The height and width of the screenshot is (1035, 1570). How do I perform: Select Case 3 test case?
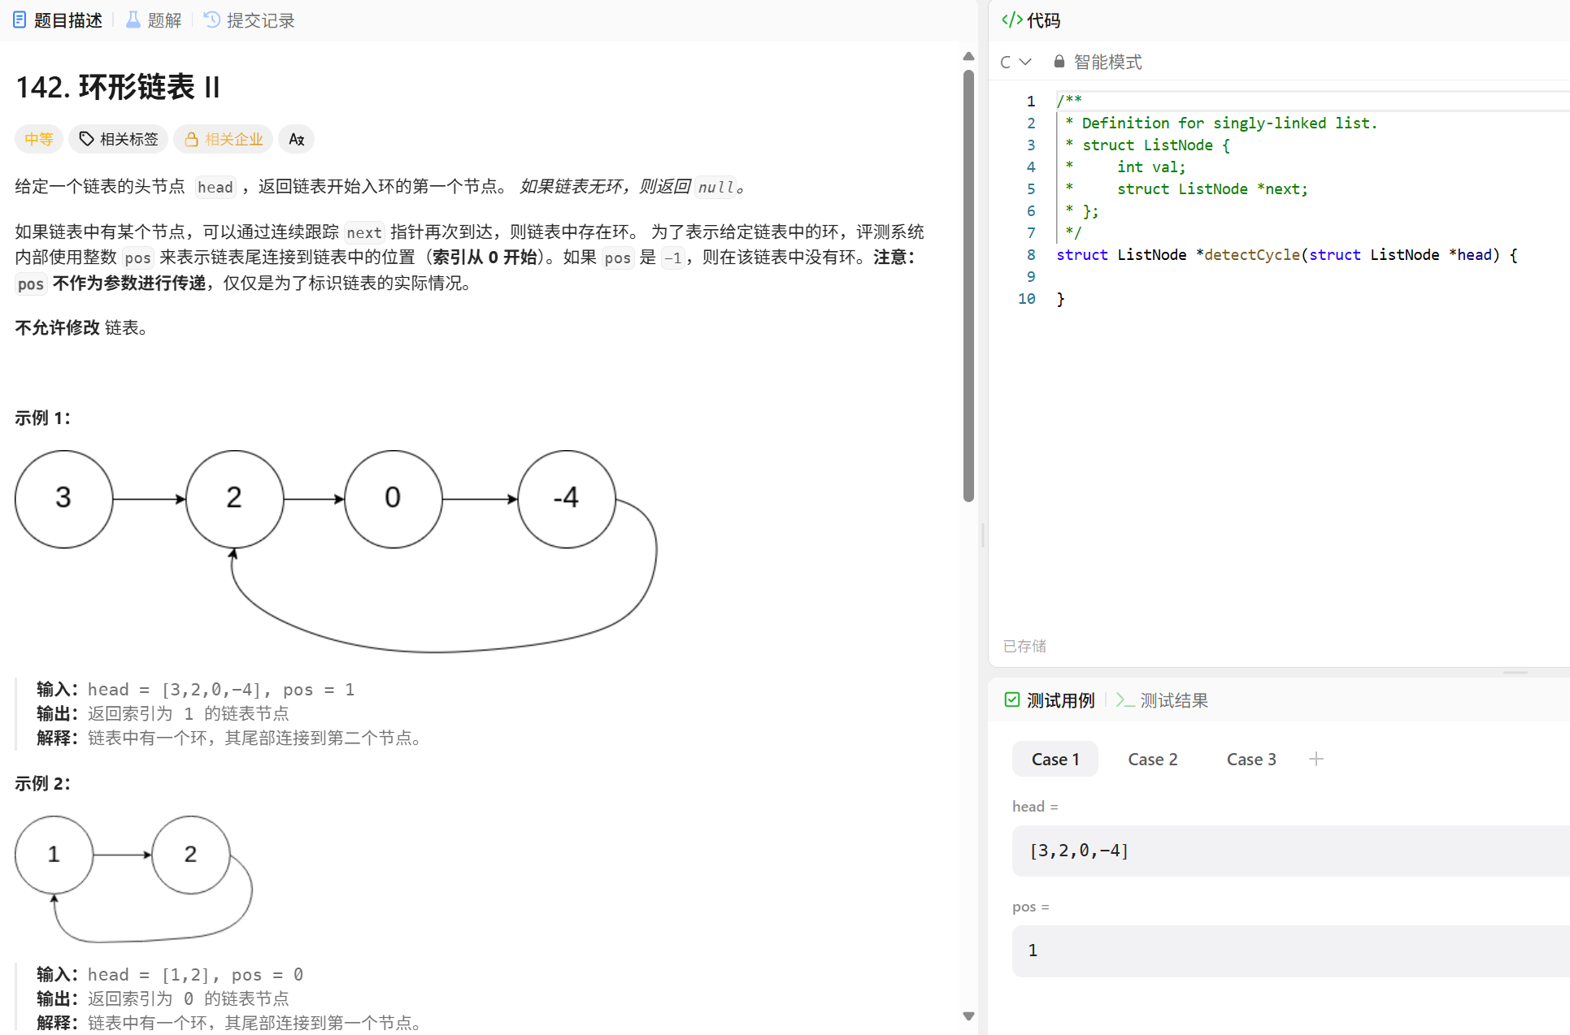pos(1251,759)
